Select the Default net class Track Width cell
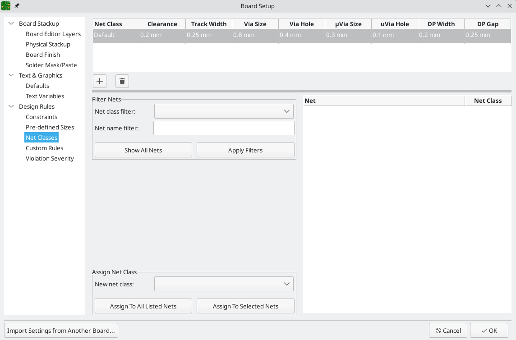This screenshot has width=516, height=340. (208, 35)
